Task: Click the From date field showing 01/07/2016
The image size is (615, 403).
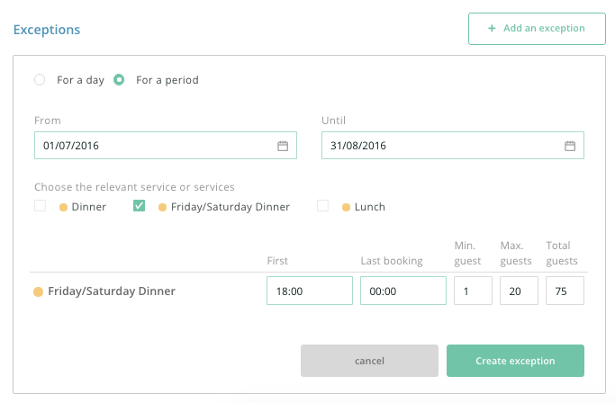Action: pos(166,146)
